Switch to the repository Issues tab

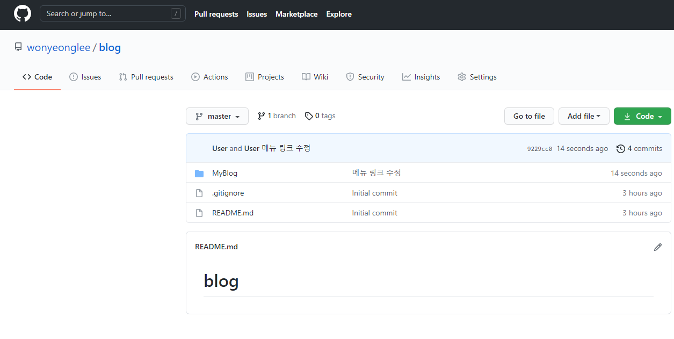[x=85, y=77]
